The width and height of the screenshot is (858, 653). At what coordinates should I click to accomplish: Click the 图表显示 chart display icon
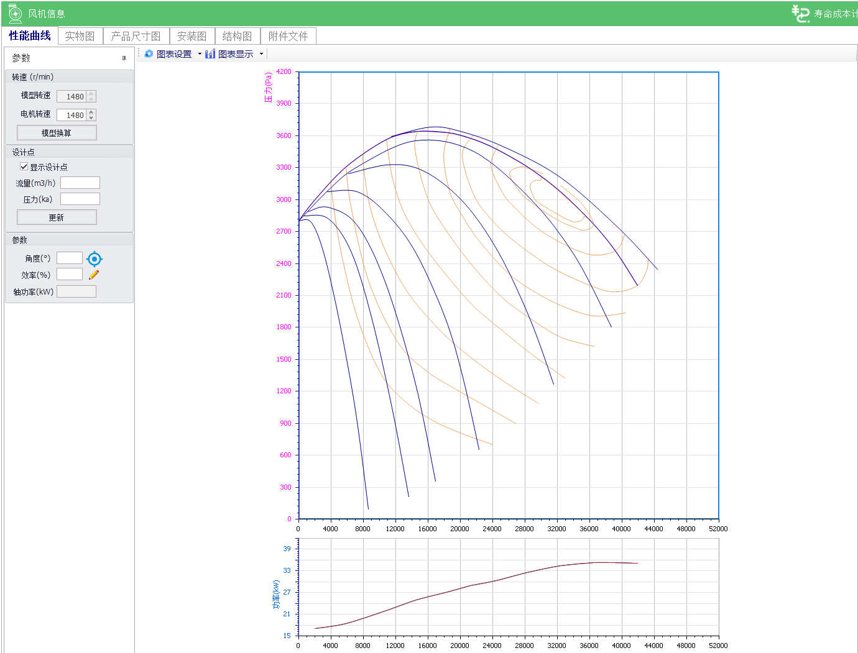pyautogui.click(x=210, y=54)
